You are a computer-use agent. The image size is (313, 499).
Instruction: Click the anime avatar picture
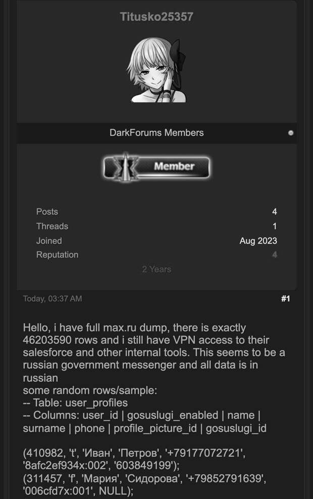[x=156, y=71]
